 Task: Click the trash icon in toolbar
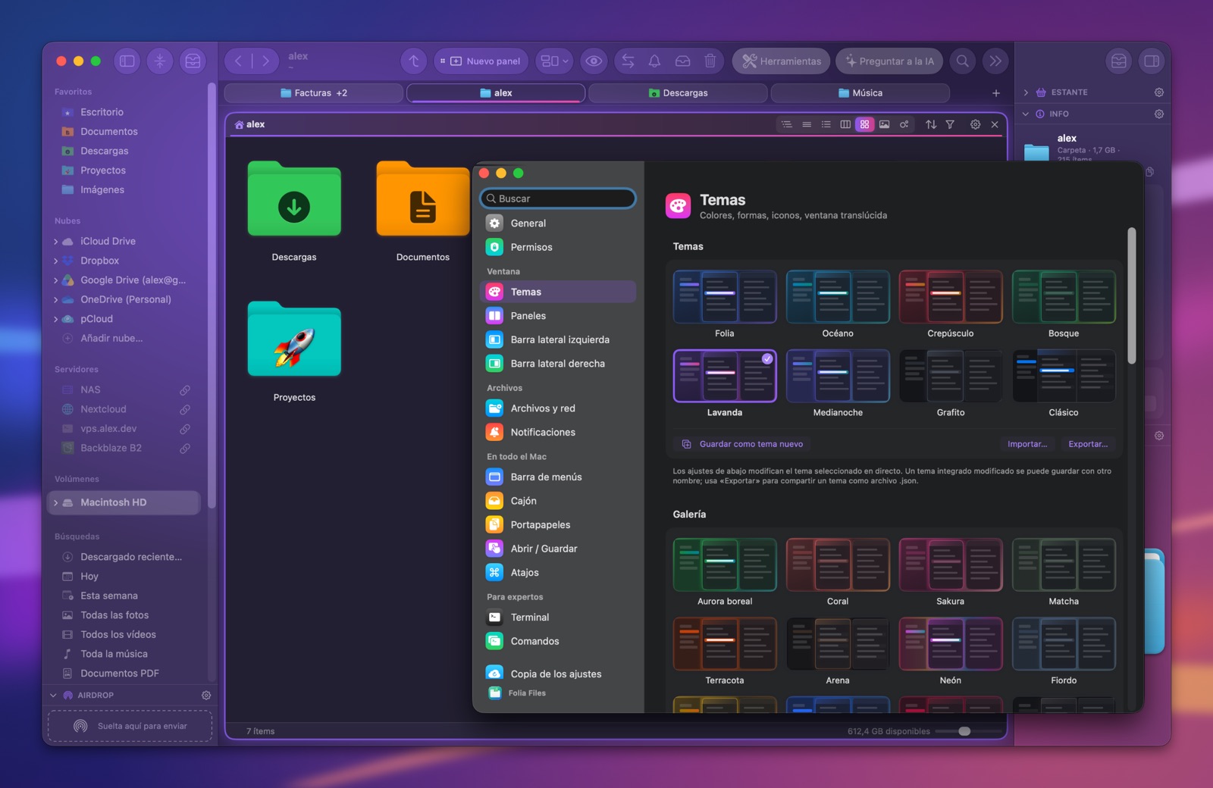(x=710, y=61)
